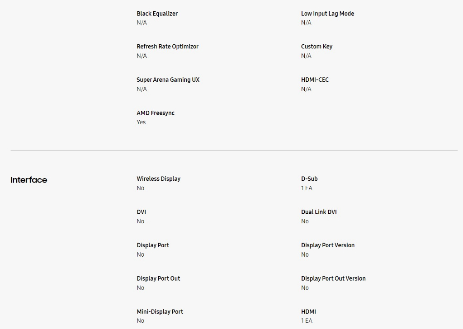
Task: Click the AMD Freesync label
Action: [x=155, y=113]
